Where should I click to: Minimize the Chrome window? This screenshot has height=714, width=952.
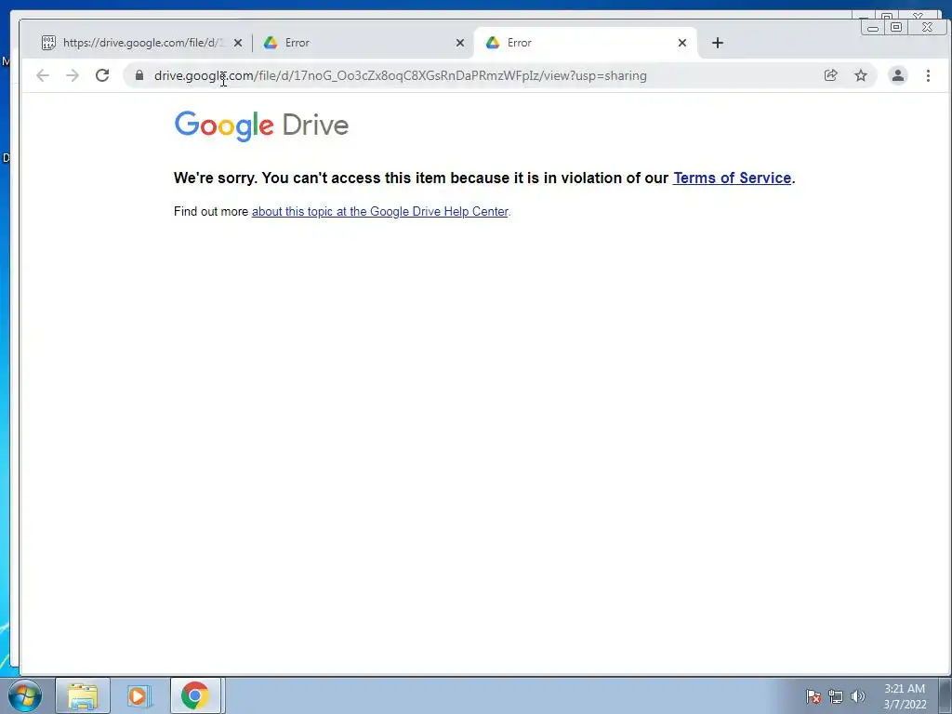(x=872, y=27)
